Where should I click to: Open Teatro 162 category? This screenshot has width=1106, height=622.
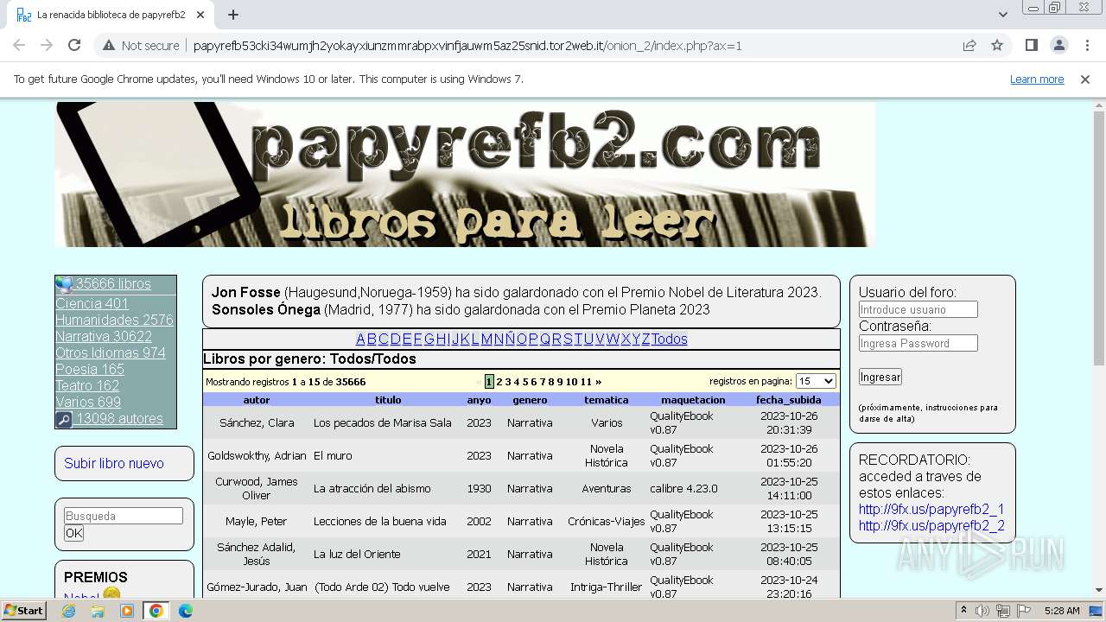point(87,386)
